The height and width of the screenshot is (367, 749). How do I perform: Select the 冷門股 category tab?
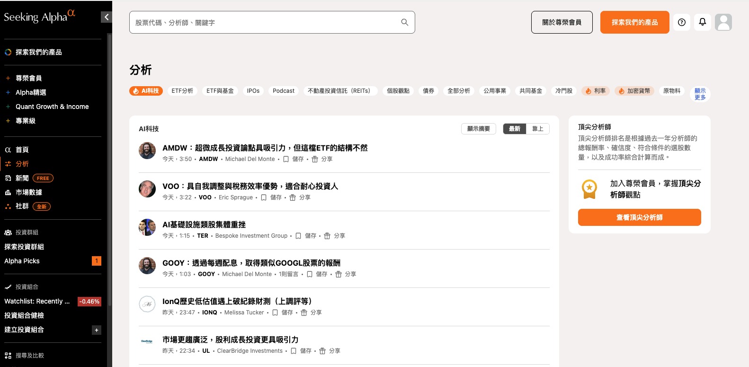[x=564, y=91]
